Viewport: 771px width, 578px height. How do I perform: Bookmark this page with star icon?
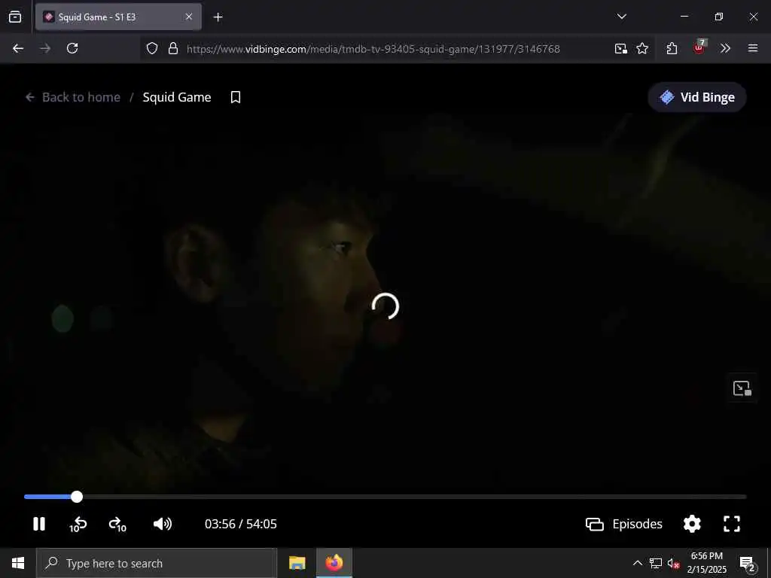point(642,48)
